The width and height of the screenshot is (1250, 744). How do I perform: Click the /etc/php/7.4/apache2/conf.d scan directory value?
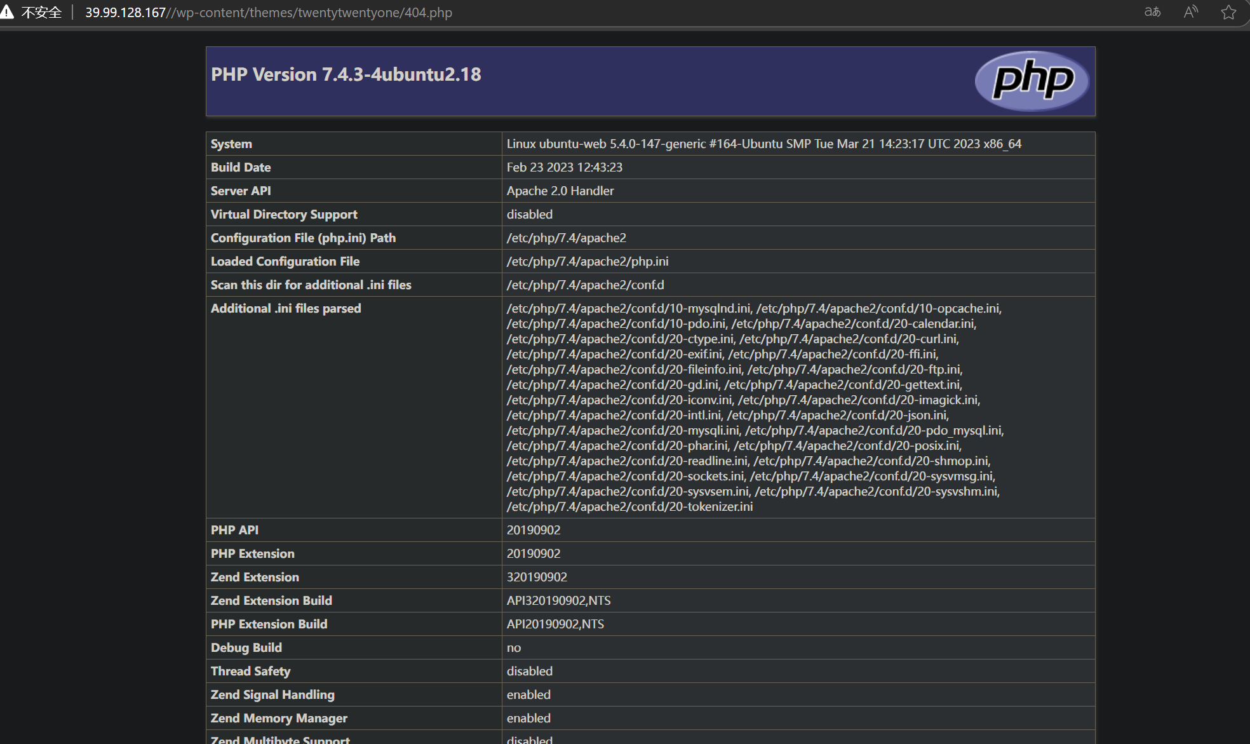[585, 285]
